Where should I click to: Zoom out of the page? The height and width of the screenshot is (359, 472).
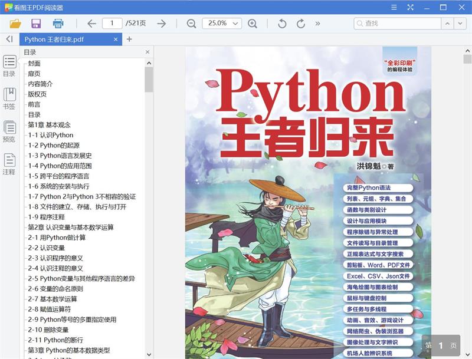click(x=190, y=24)
